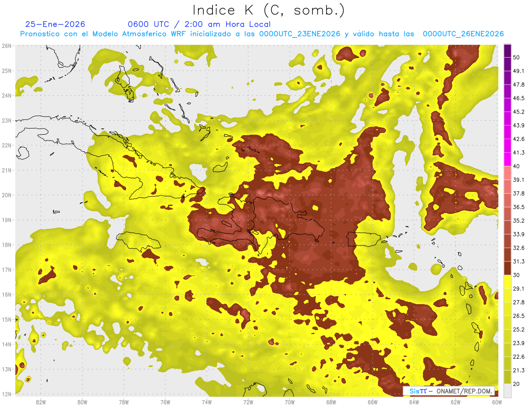Click the color bar value '43.9'

519,125
